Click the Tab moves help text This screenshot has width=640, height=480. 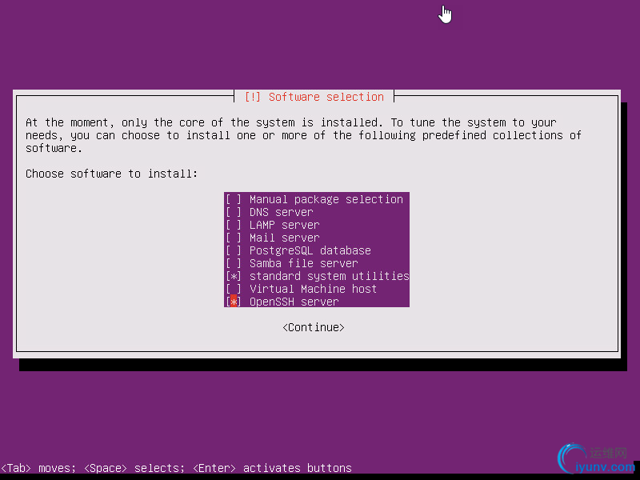38,468
